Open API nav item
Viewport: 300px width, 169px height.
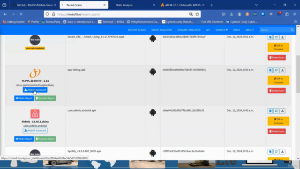208,30
